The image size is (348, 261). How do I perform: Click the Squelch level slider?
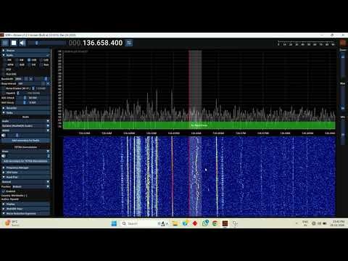tap(33, 93)
